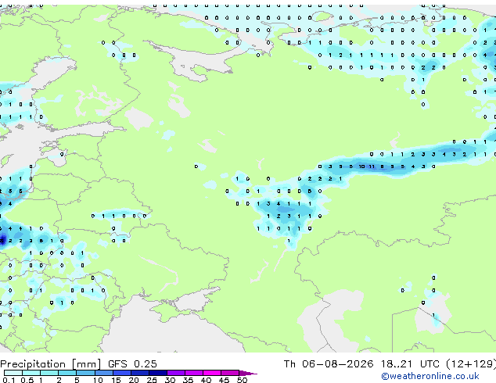Screen dimensions: 496x383
Task: Click the 'Precipitation [mm]' title text
Action: click(x=51, y=364)
